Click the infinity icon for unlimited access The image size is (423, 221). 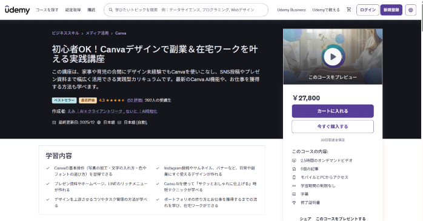tap(294, 186)
